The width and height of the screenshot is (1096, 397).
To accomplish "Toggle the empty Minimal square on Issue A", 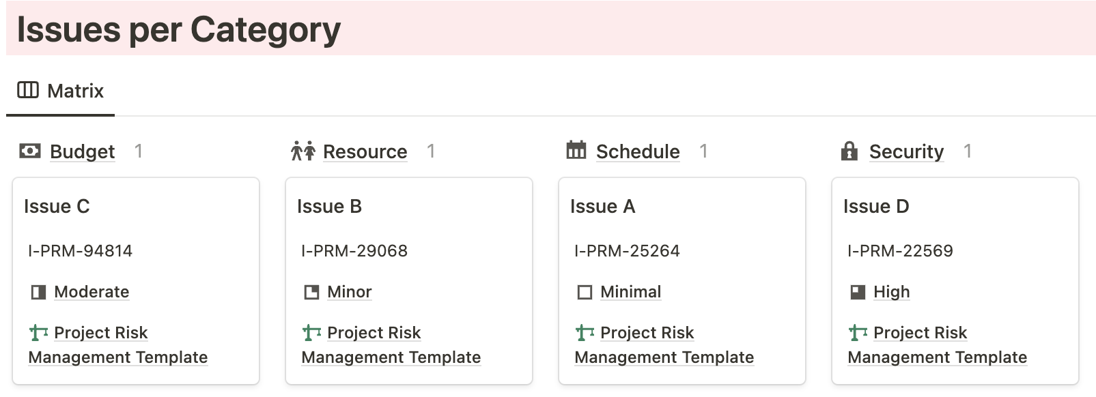I will pyautogui.click(x=585, y=292).
